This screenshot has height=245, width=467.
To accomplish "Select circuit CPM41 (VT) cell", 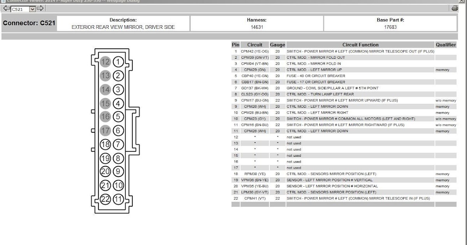I will tap(255, 198).
